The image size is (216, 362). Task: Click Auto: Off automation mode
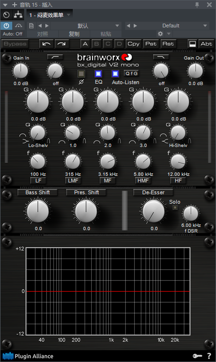(13, 34)
